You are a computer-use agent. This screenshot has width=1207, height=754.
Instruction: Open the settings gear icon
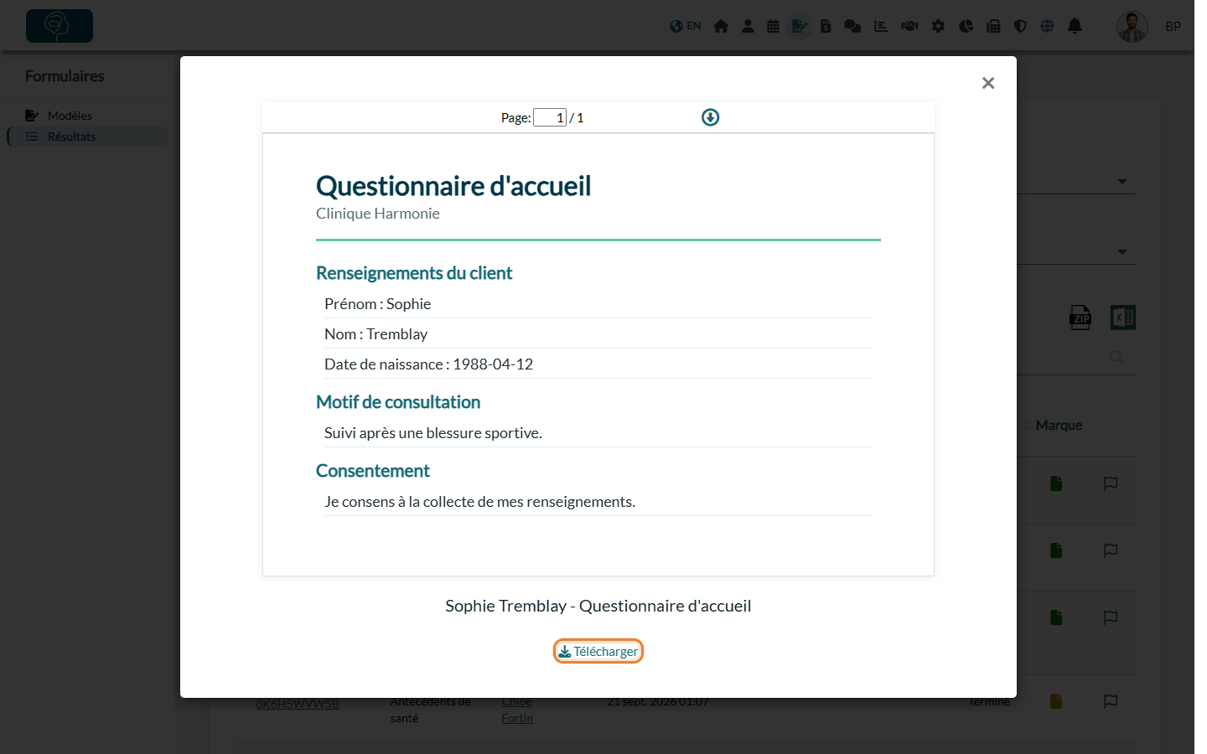[x=938, y=26]
